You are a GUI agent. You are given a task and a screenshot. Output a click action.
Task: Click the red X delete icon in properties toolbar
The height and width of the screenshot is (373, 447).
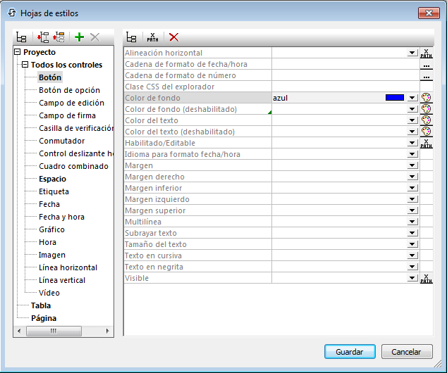tap(173, 37)
